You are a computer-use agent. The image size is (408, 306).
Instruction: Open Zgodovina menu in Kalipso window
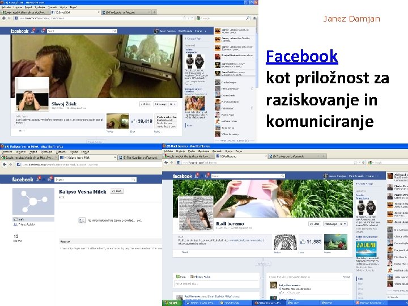[46, 152]
